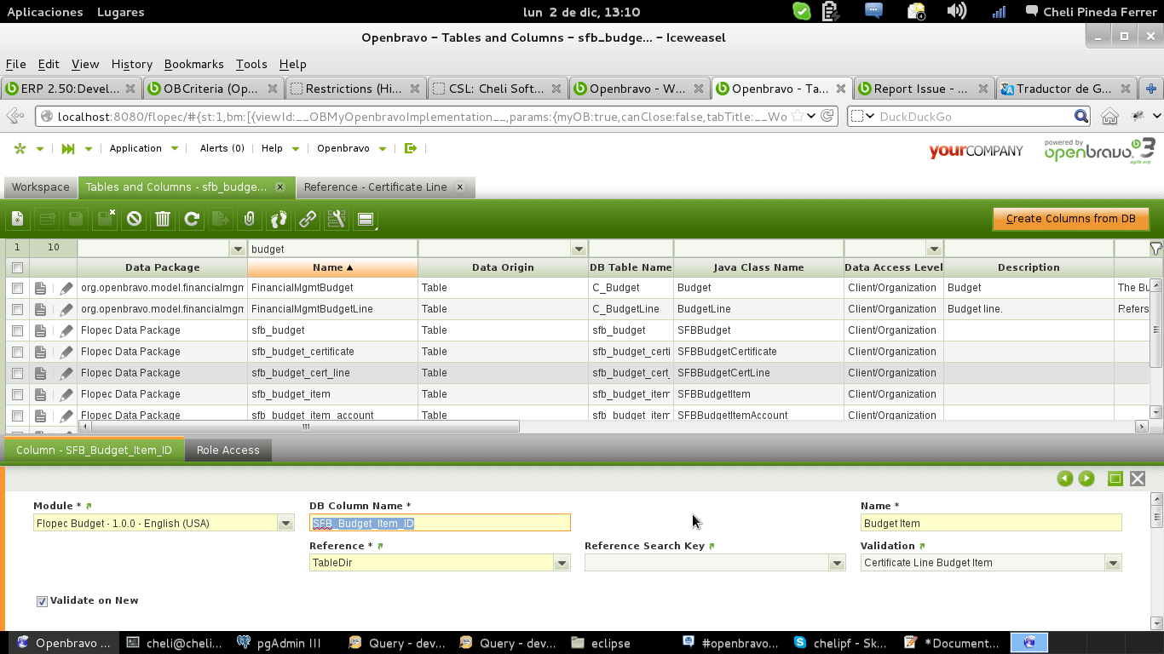Edit the sfb_budget_certificate row with pencil icon
1164x654 pixels.
(x=66, y=352)
